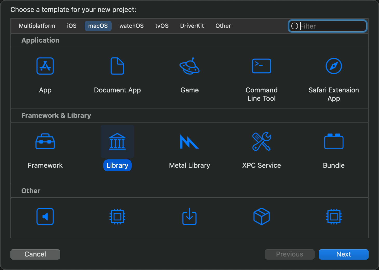Click the Framework label
Screen dimensions: 379x270
coord(45,165)
